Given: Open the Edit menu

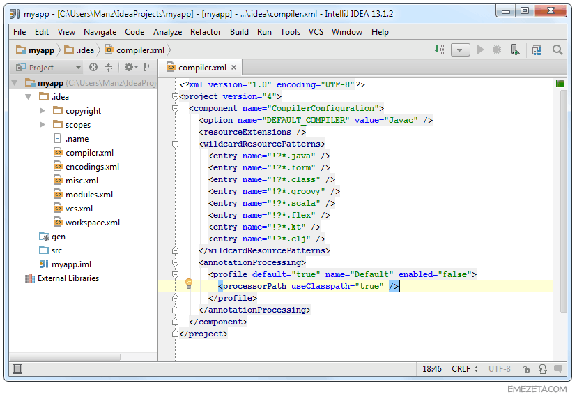Looking at the screenshot, I should (x=42, y=32).
